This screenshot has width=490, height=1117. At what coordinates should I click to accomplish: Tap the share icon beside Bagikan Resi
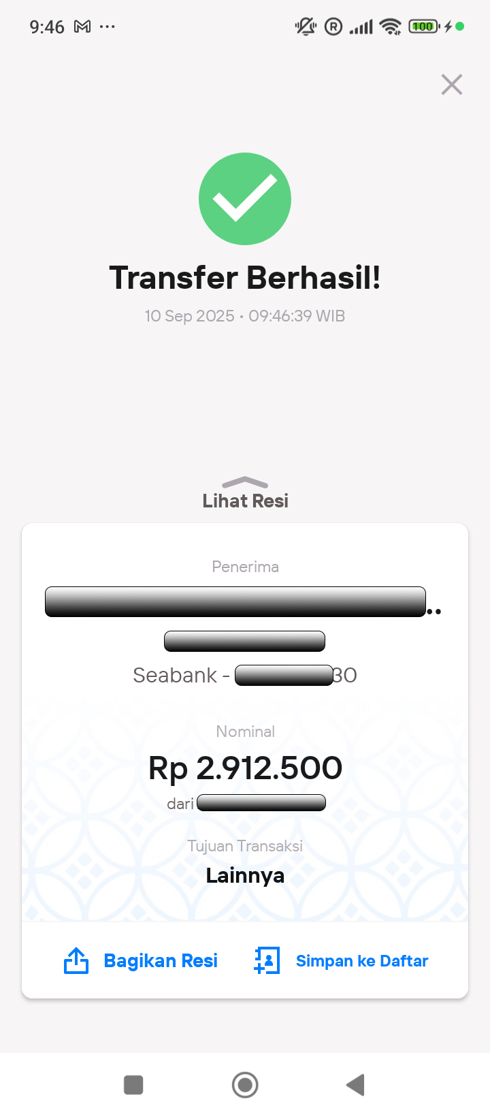click(x=76, y=960)
